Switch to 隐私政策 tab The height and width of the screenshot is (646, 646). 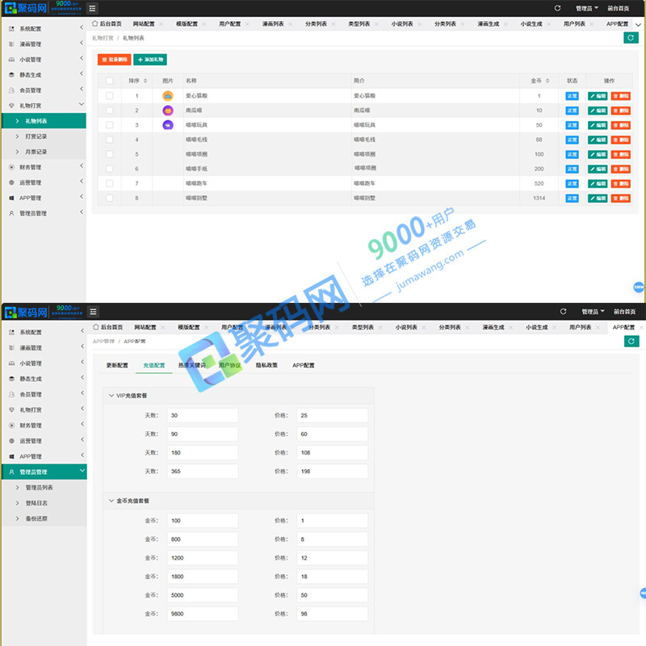click(266, 366)
